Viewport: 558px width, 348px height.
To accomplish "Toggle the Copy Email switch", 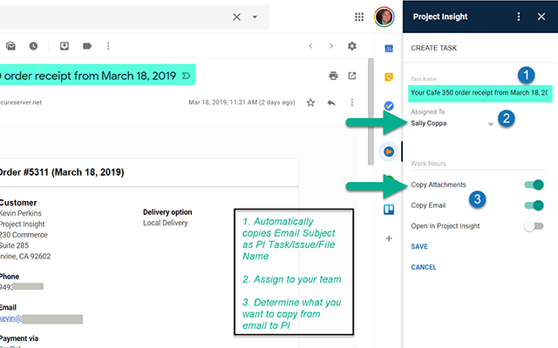I will click(534, 205).
